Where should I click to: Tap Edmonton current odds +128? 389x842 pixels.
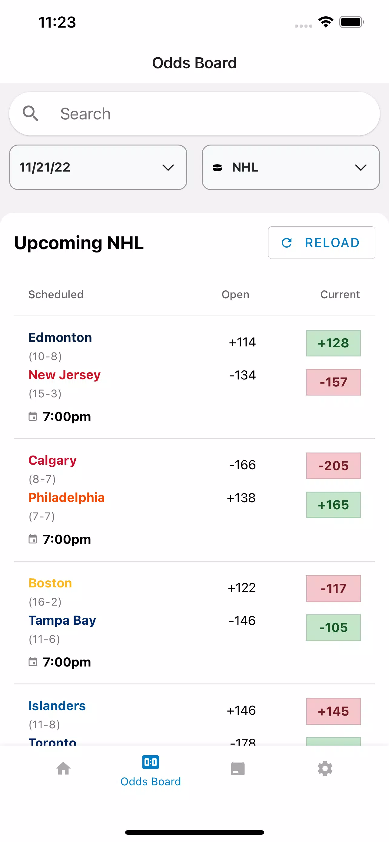click(x=334, y=343)
